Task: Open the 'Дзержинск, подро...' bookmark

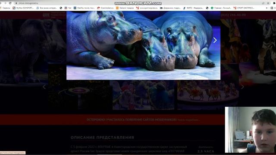Action: tap(170, 8)
